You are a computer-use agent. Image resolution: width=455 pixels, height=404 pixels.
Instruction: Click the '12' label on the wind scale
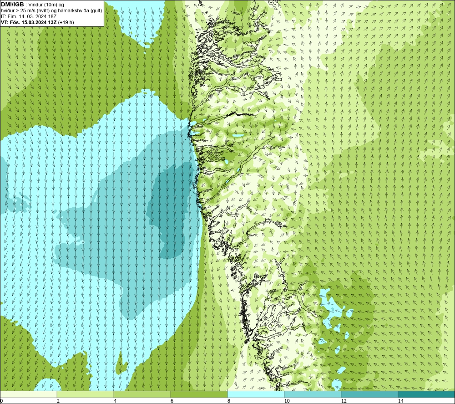tap(344, 401)
